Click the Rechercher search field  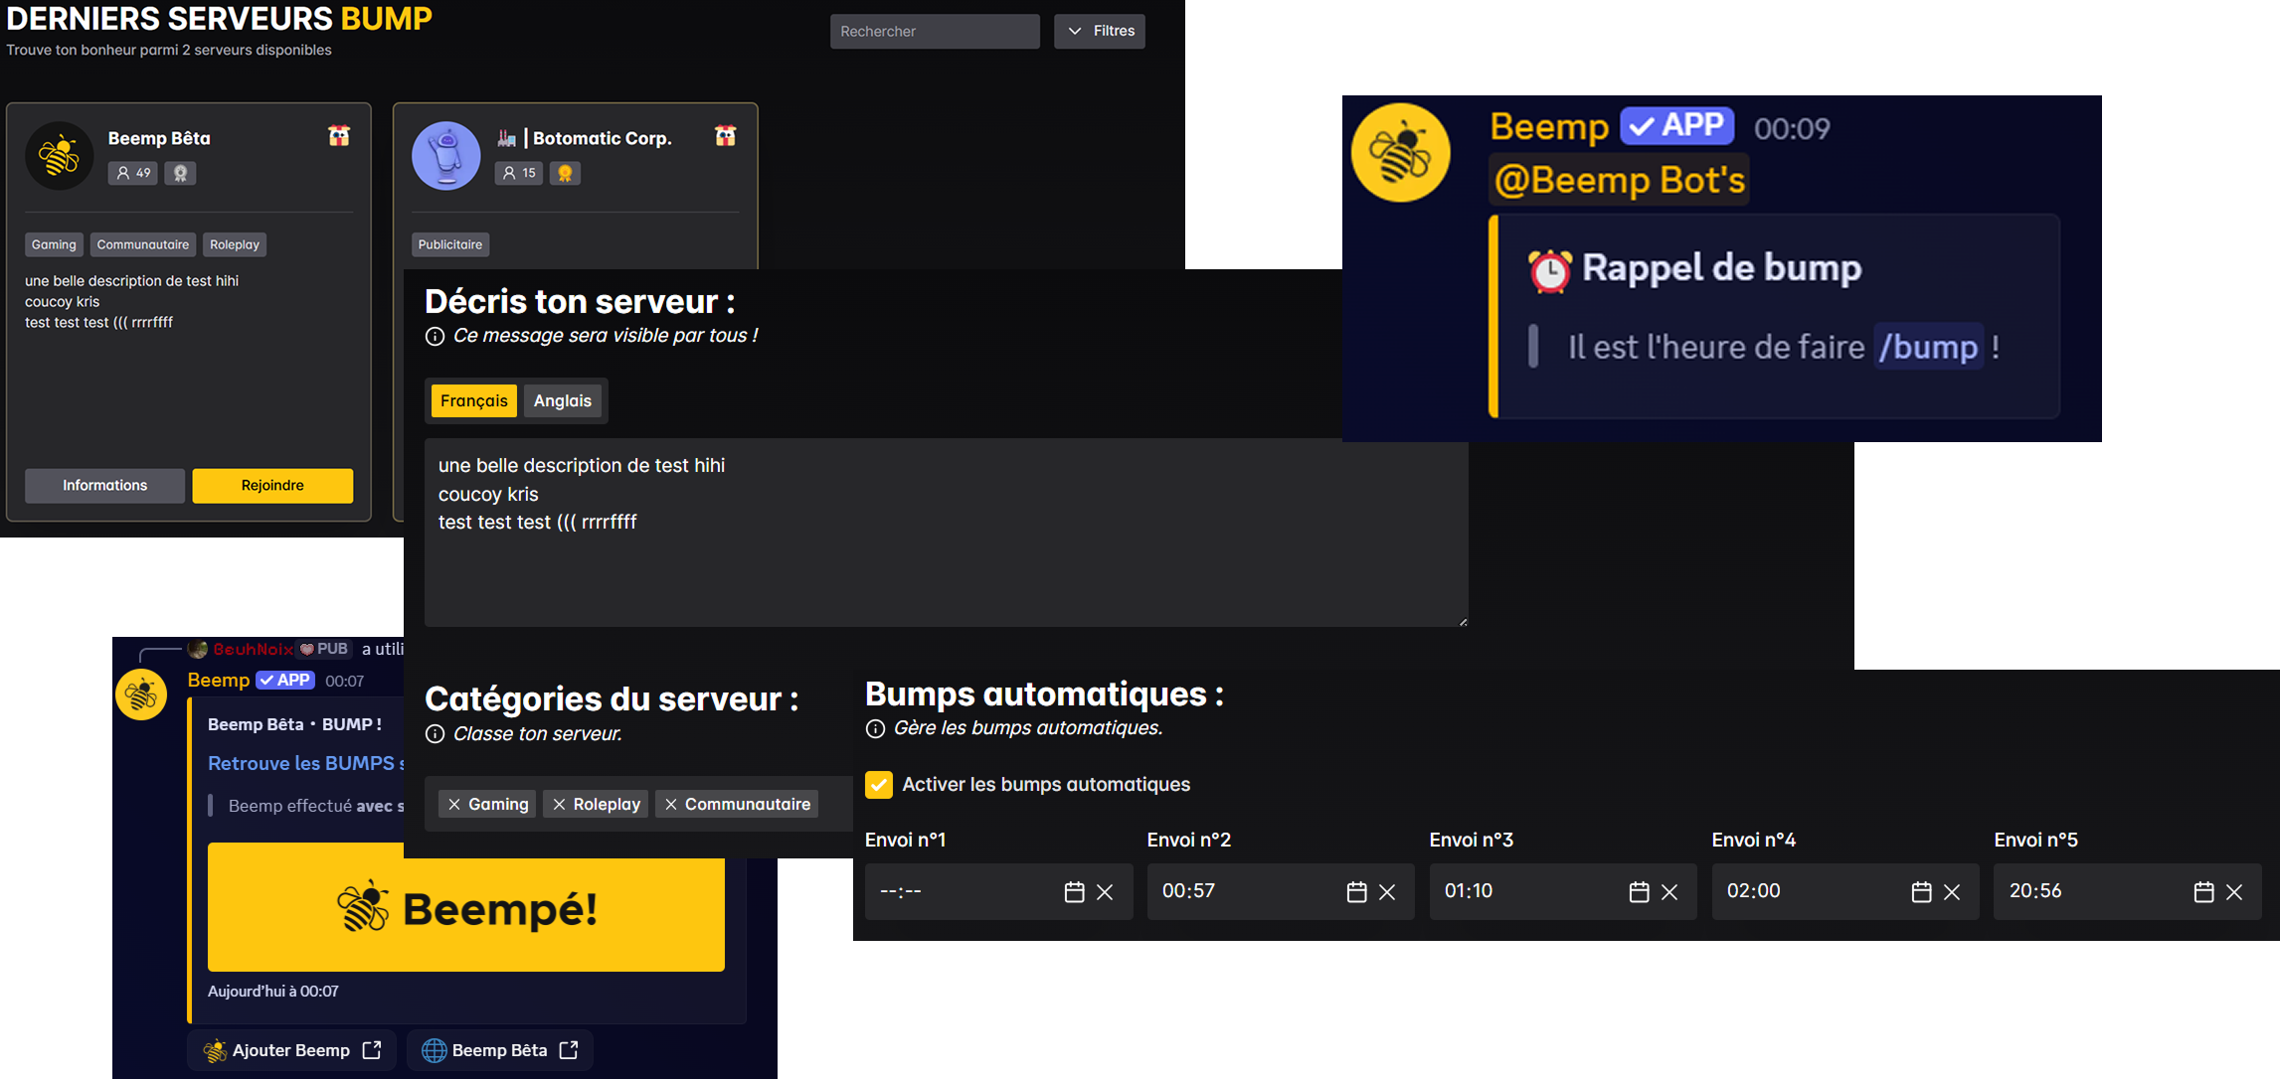[934, 31]
